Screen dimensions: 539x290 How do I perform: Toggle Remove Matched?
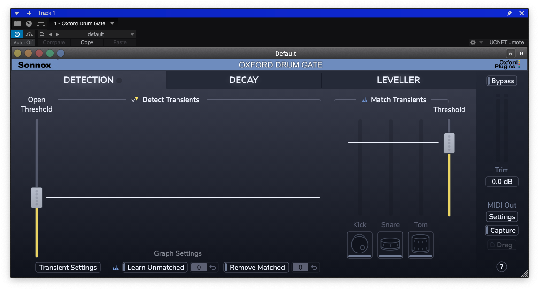(x=256, y=268)
